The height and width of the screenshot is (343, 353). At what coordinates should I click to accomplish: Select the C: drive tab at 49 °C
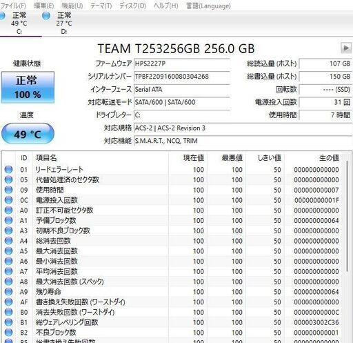pos(19,23)
